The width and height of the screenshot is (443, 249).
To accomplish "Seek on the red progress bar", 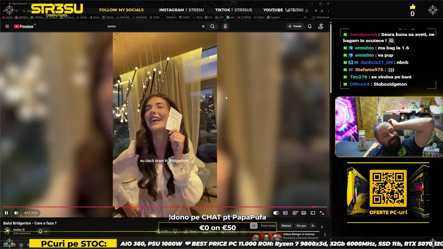I will click(164, 207).
